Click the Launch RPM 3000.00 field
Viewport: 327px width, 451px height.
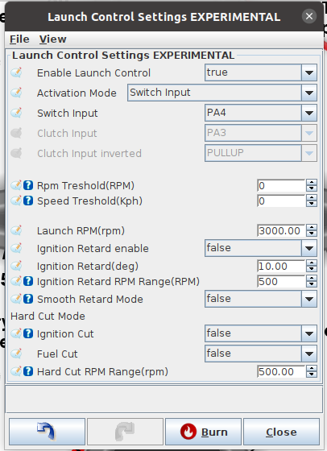point(281,230)
